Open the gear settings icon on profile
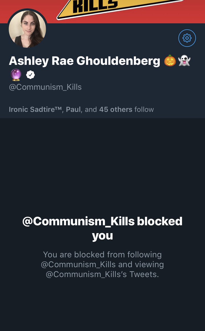This screenshot has width=205, height=331. (x=187, y=38)
